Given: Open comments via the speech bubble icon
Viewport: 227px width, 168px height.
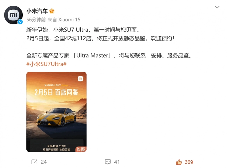Looking at the screenshot, I should point(108,162).
